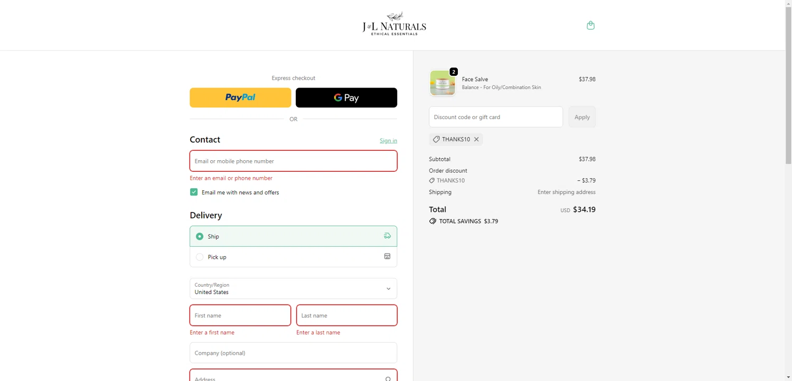Click the '− $3.79' discount amount
The image size is (792, 381).
point(587,180)
